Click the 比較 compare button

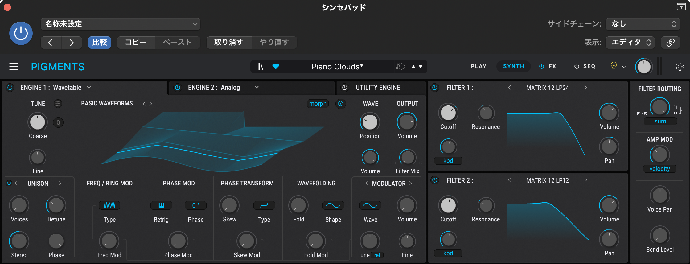(100, 42)
